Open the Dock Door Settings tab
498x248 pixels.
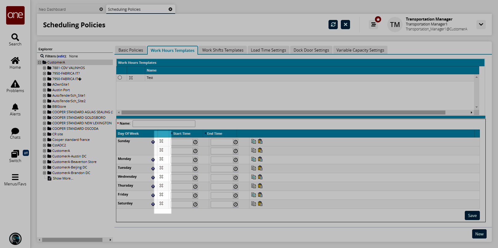coord(311,50)
